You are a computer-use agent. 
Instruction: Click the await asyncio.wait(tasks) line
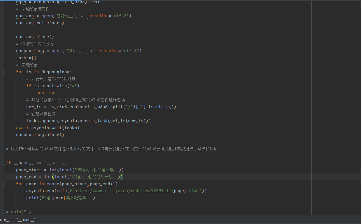point(48,128)
